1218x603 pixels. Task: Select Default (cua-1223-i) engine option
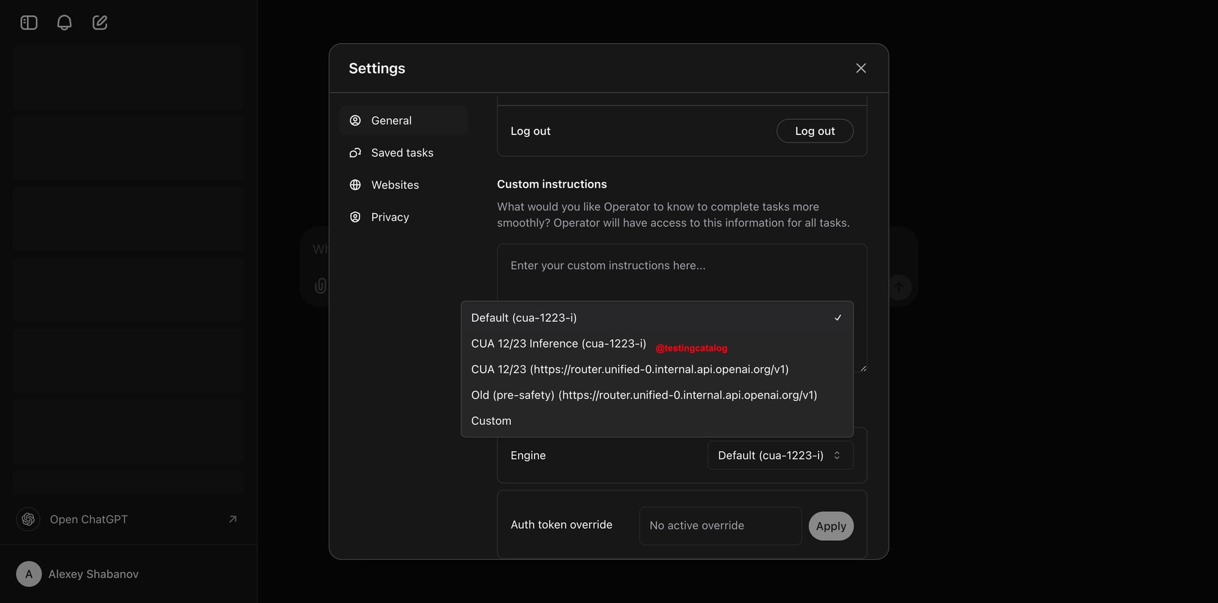(657, 318)
